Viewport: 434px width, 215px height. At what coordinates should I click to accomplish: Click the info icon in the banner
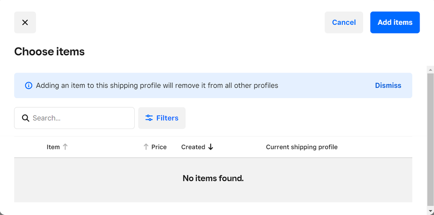(x=29, y=86)
